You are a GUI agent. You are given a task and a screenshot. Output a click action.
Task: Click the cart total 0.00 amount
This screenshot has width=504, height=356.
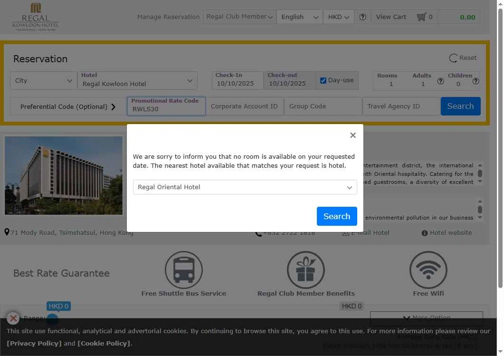pyautogui.click(x=467, y=18)
